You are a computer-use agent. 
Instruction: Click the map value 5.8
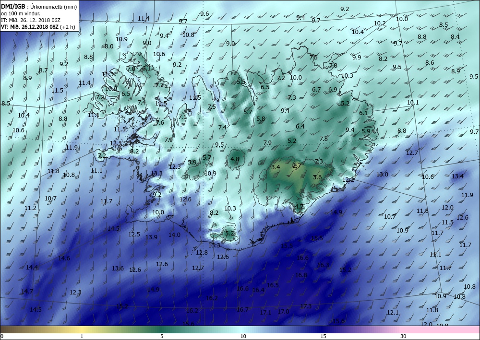point(261,119)
